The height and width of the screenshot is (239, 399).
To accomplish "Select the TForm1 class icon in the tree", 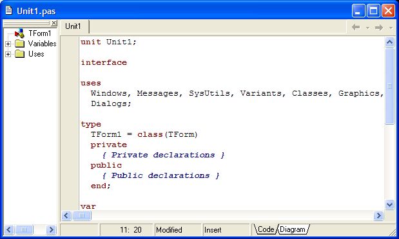I will 19,33.
